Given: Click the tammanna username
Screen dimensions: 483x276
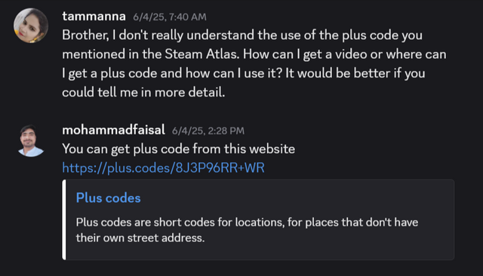Looking at the screenshot, I should pos(94,17).
